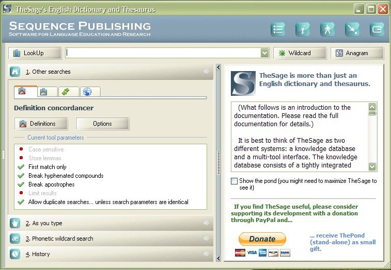
Task: Click the clock icon beside History
Action: click(15, 254)
